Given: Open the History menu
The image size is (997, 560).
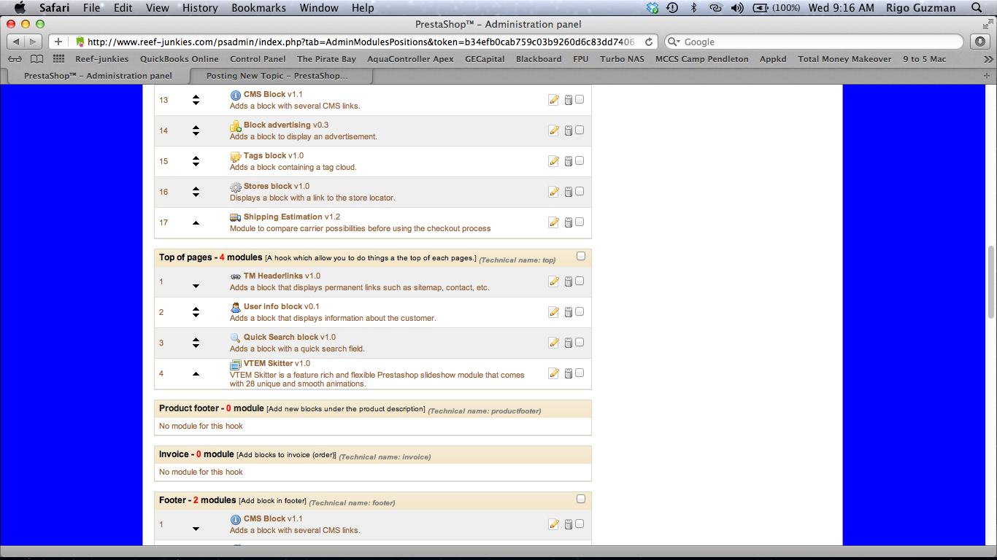Looking at the screenshot, I should (200, 8).
